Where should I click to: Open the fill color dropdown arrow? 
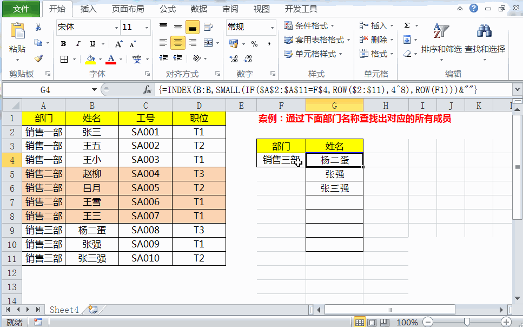tap(100, 60)
